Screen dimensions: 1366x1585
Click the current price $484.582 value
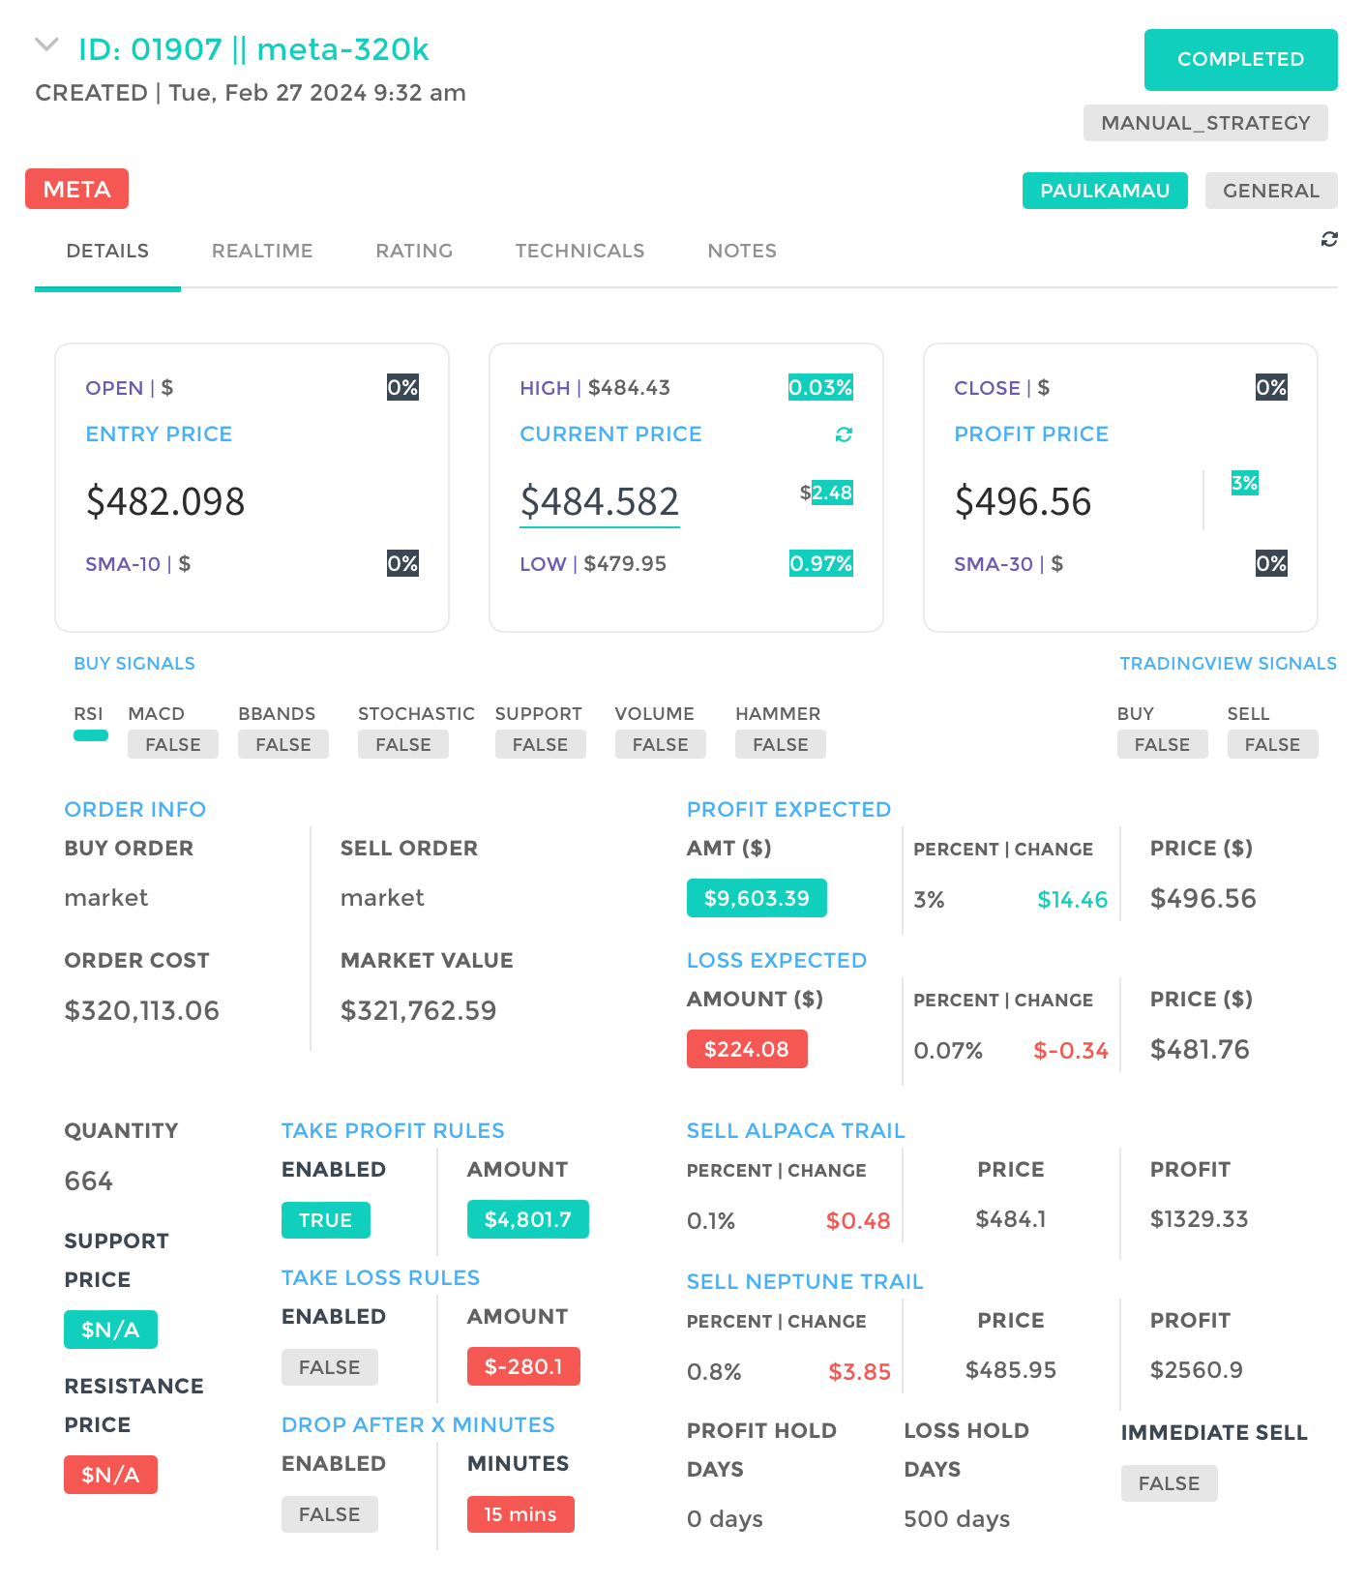600,502
